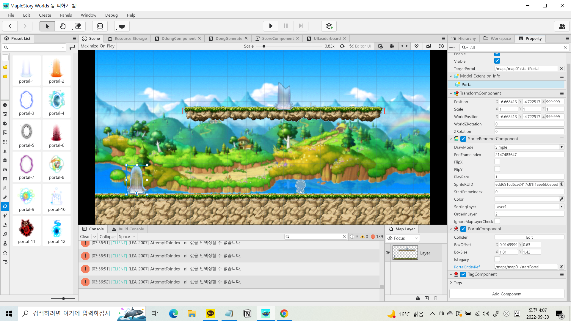Open the console Clear dropdown arrow
Viewport: 571px width, 321px height.
pyautogui.click(x=95, y=237)
